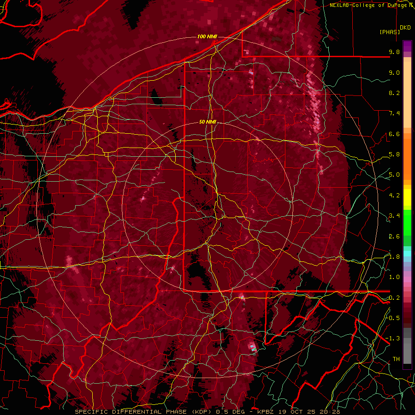The width and height of the screenshot is (415, 415).
Task: Click the 9.8 value on the scale
Action: click(394, 52)
